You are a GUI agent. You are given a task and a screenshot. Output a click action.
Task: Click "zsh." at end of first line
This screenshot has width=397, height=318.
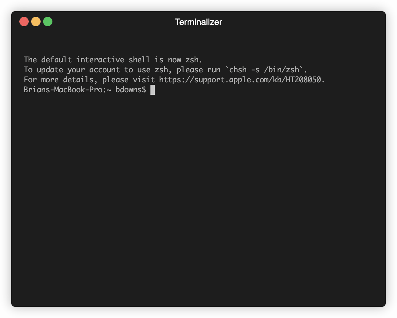[194, 60]
